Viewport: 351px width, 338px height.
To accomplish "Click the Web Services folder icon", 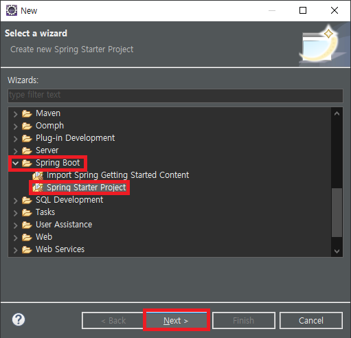I will 27,249.
